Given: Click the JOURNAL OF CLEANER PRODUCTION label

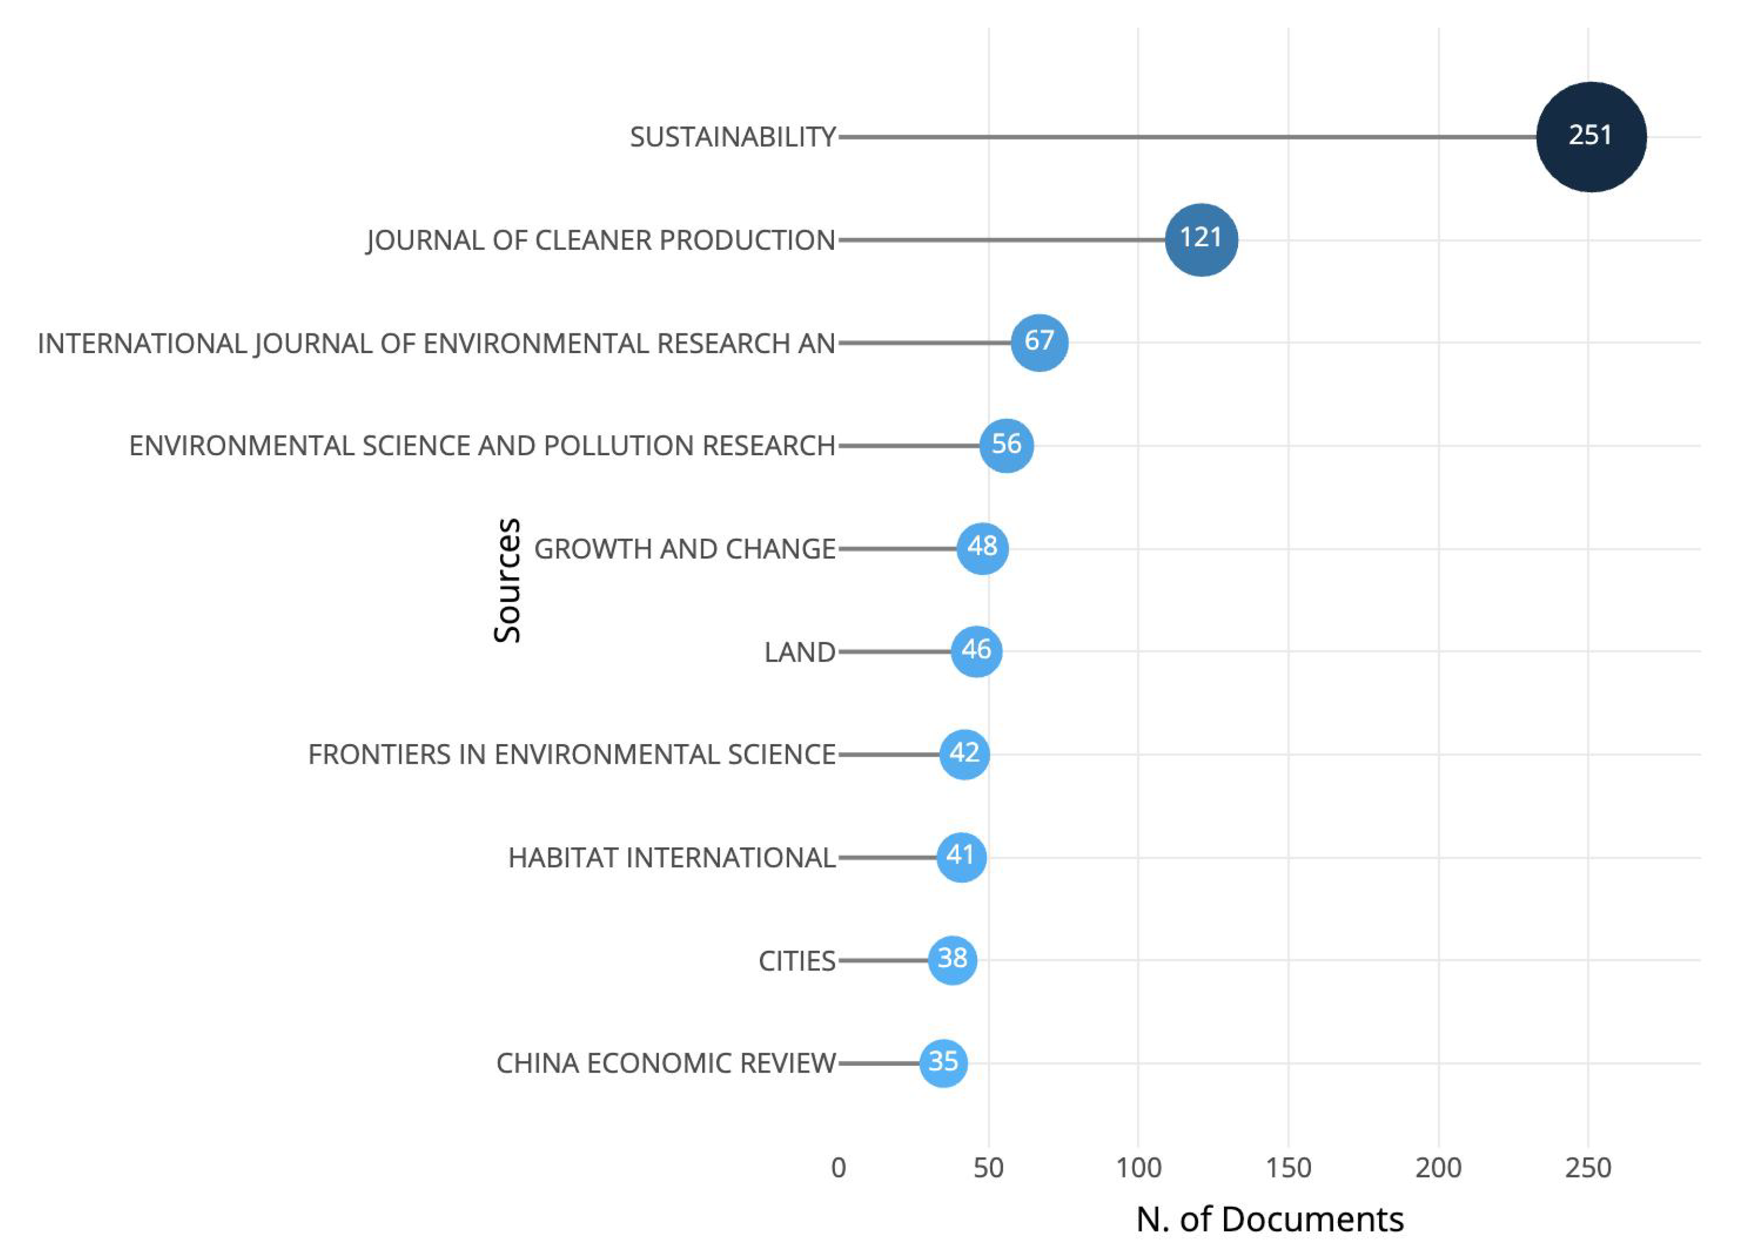Looking at the screenshot, I should pos(600,240).
